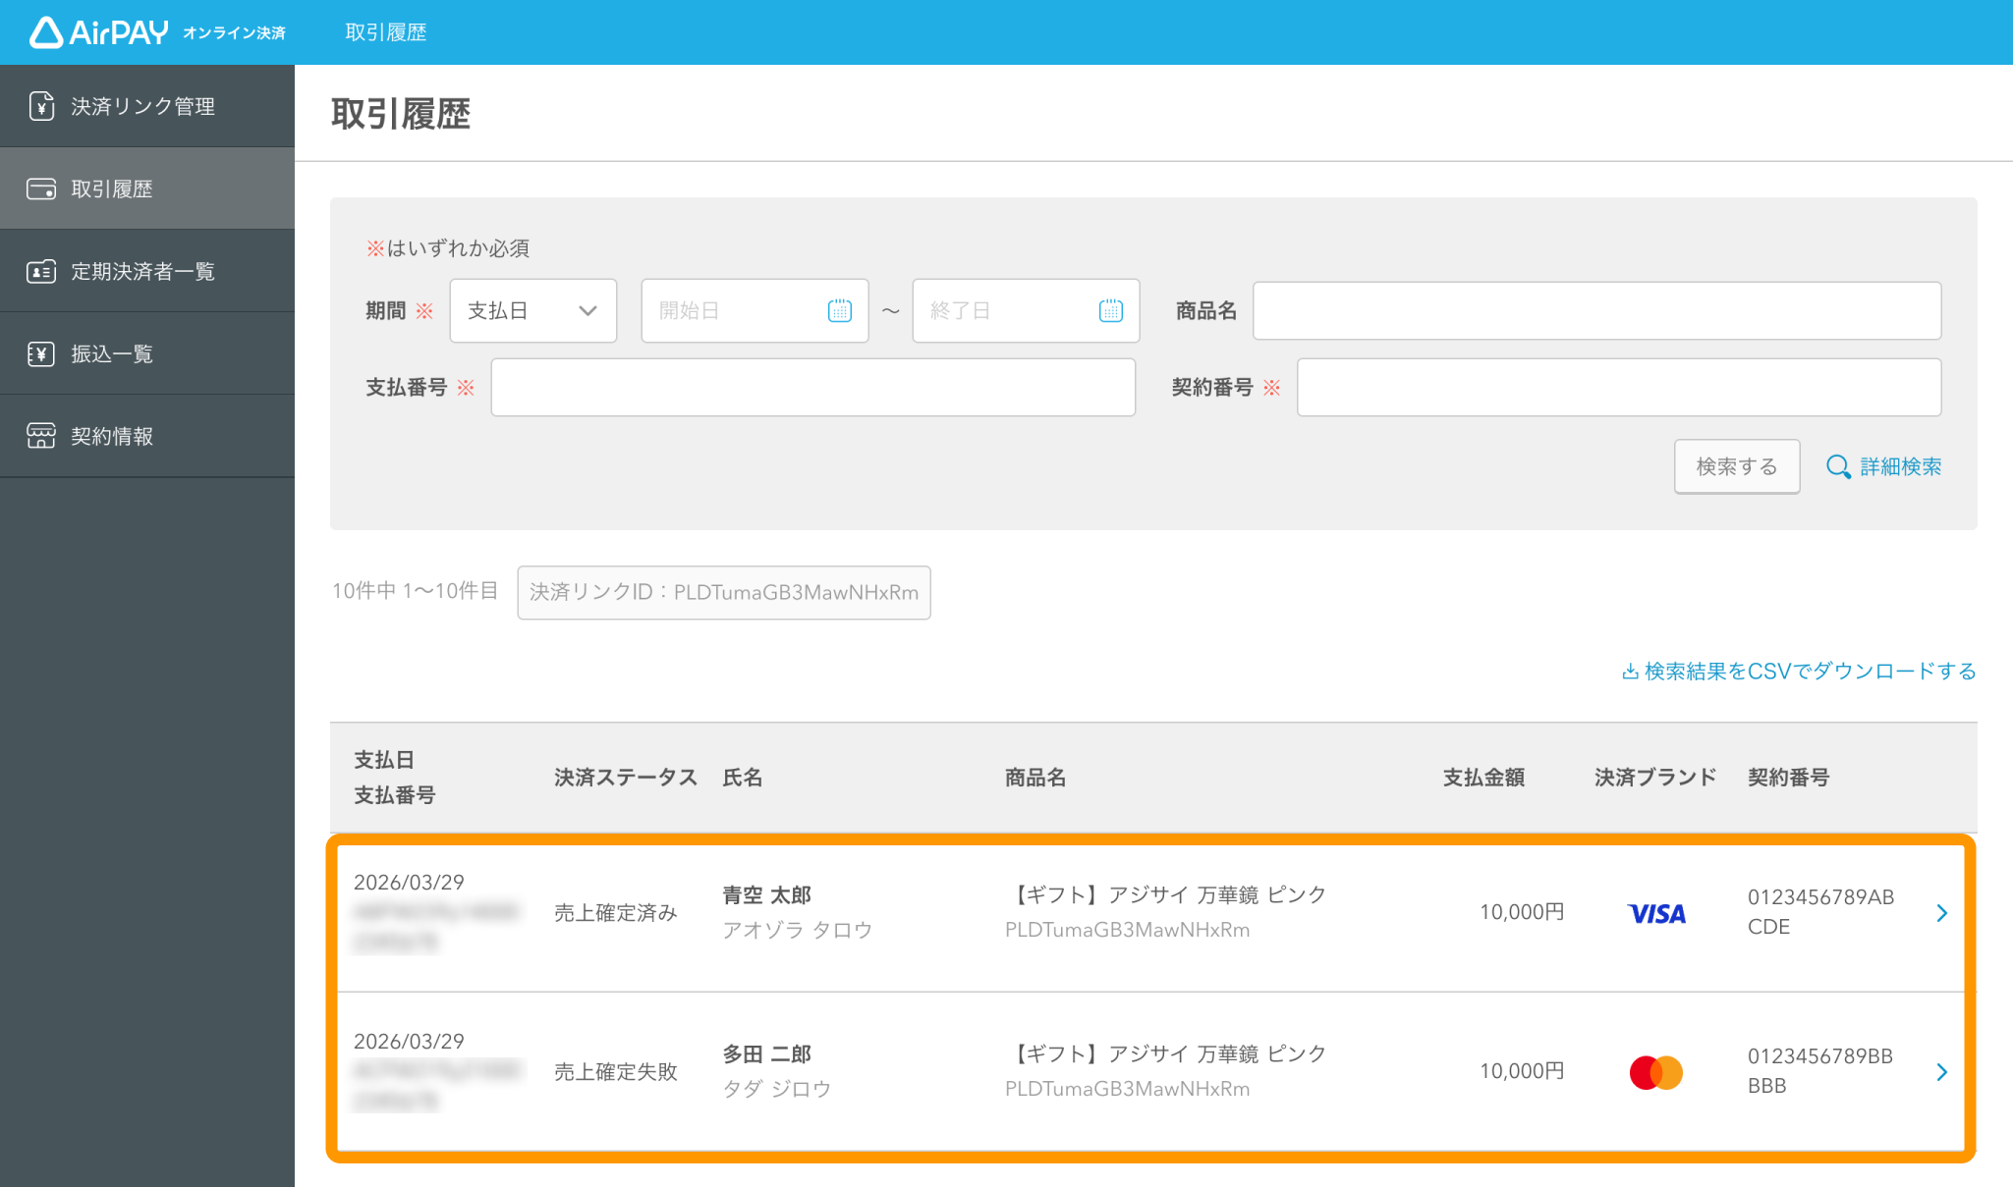Viewport: 2013px width, 1187px height.
Task: Open the 期間 dropdown showing 支払日
Action: coord(532,310)
